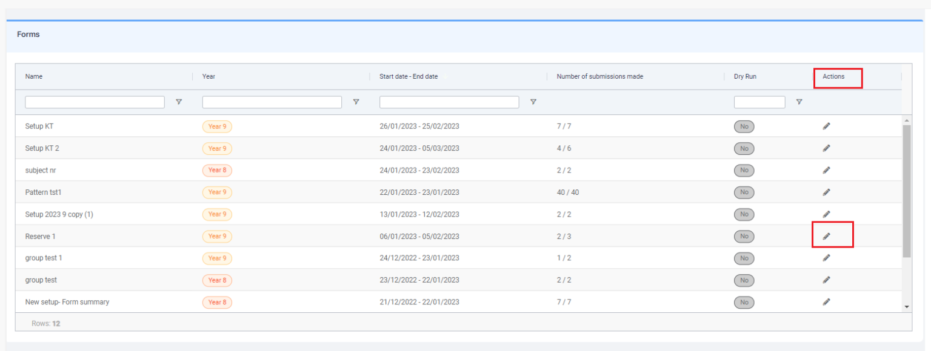Open edit for subject nr row

point(826,170)
